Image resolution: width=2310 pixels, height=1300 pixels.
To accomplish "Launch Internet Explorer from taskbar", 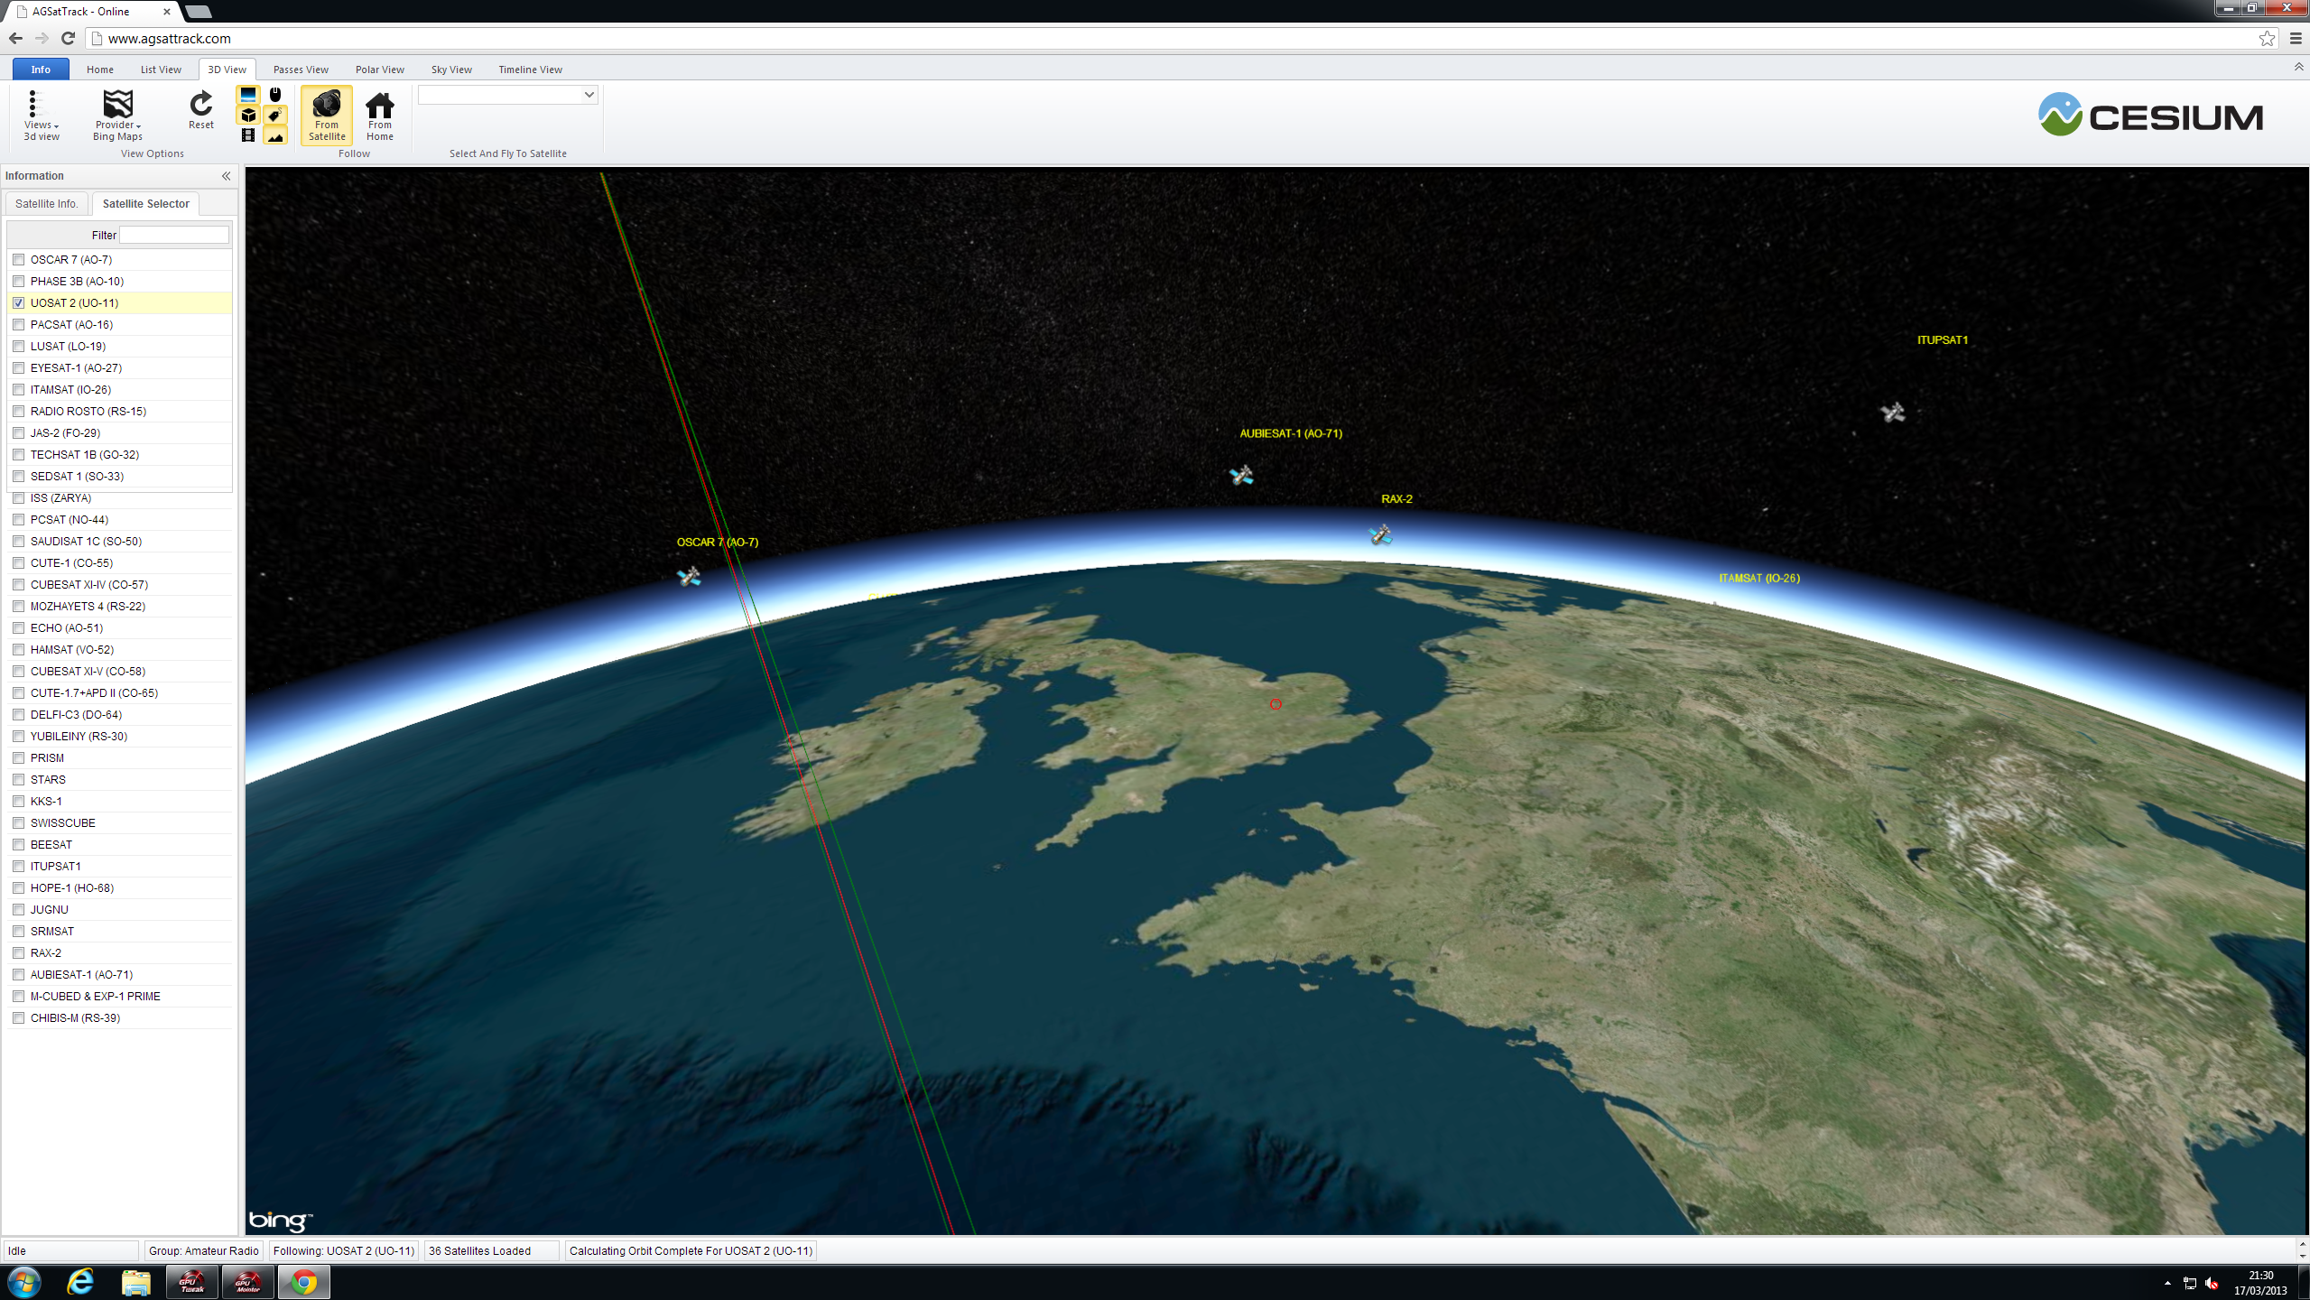I will [x=80, y=1282].
